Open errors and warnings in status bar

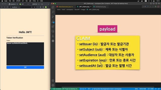(x=83, y=89)
